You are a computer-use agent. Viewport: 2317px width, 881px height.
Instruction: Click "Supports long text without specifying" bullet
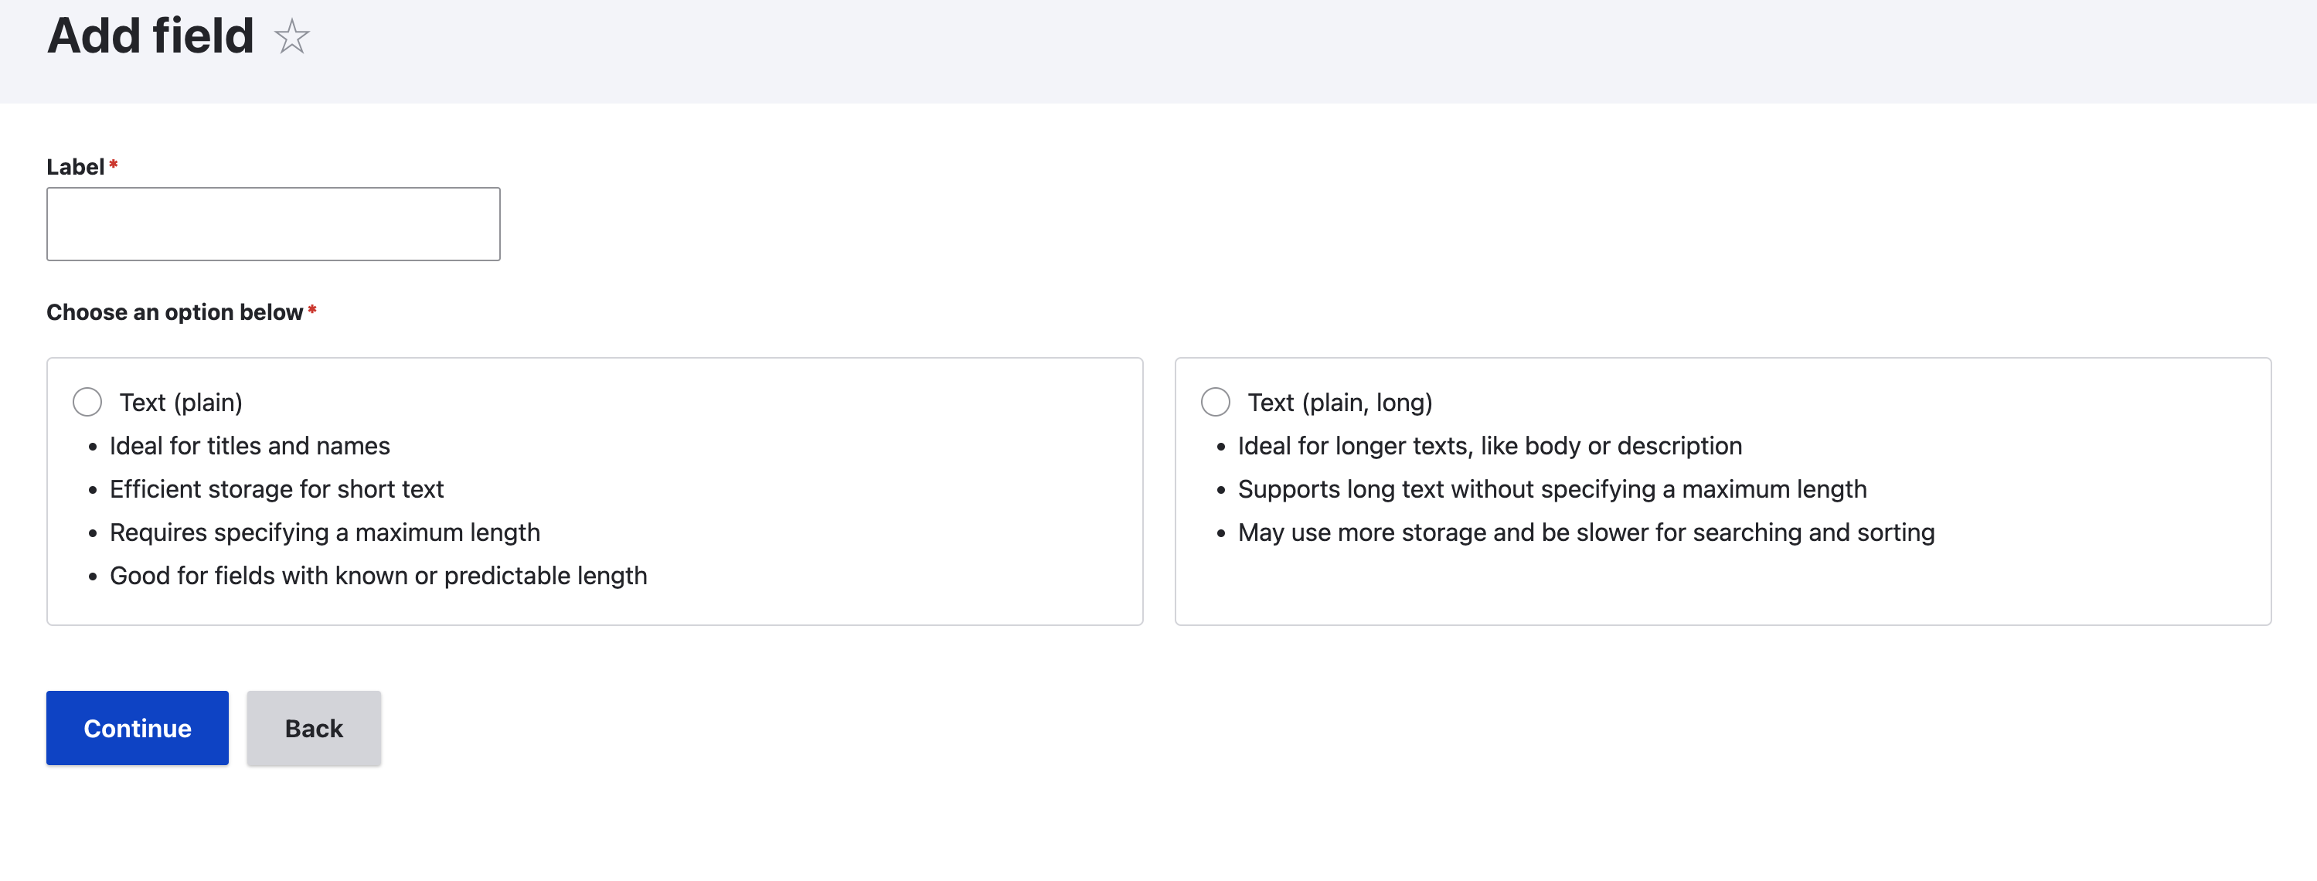click(x=1552, y=489)
